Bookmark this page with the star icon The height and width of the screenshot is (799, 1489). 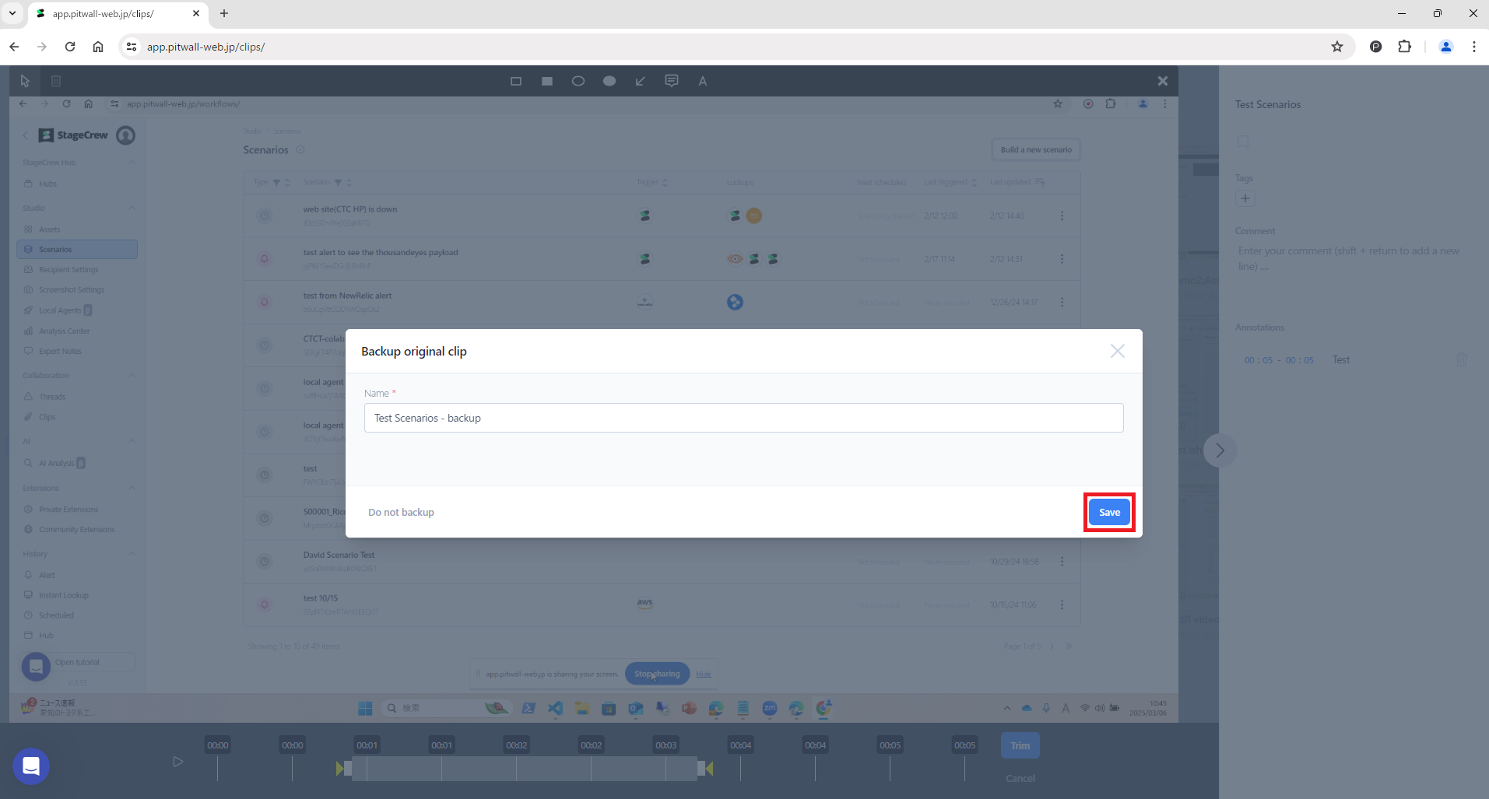click(x=1336, y=47)
